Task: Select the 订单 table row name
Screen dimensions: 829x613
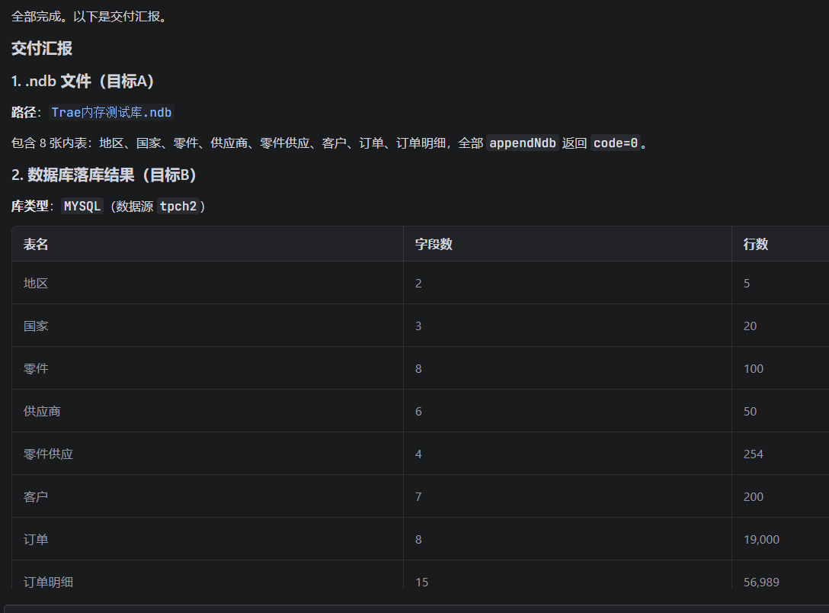Action: [x=36, y=540]
